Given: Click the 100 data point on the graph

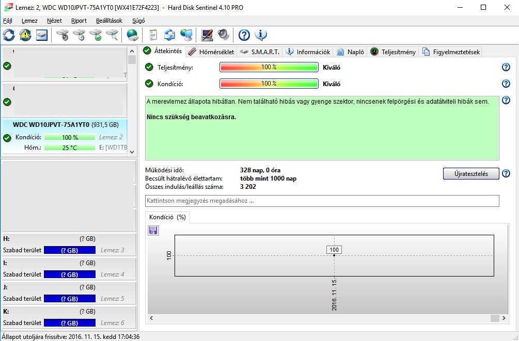Looking at the screenshot, I should click(x=334, y=255).
